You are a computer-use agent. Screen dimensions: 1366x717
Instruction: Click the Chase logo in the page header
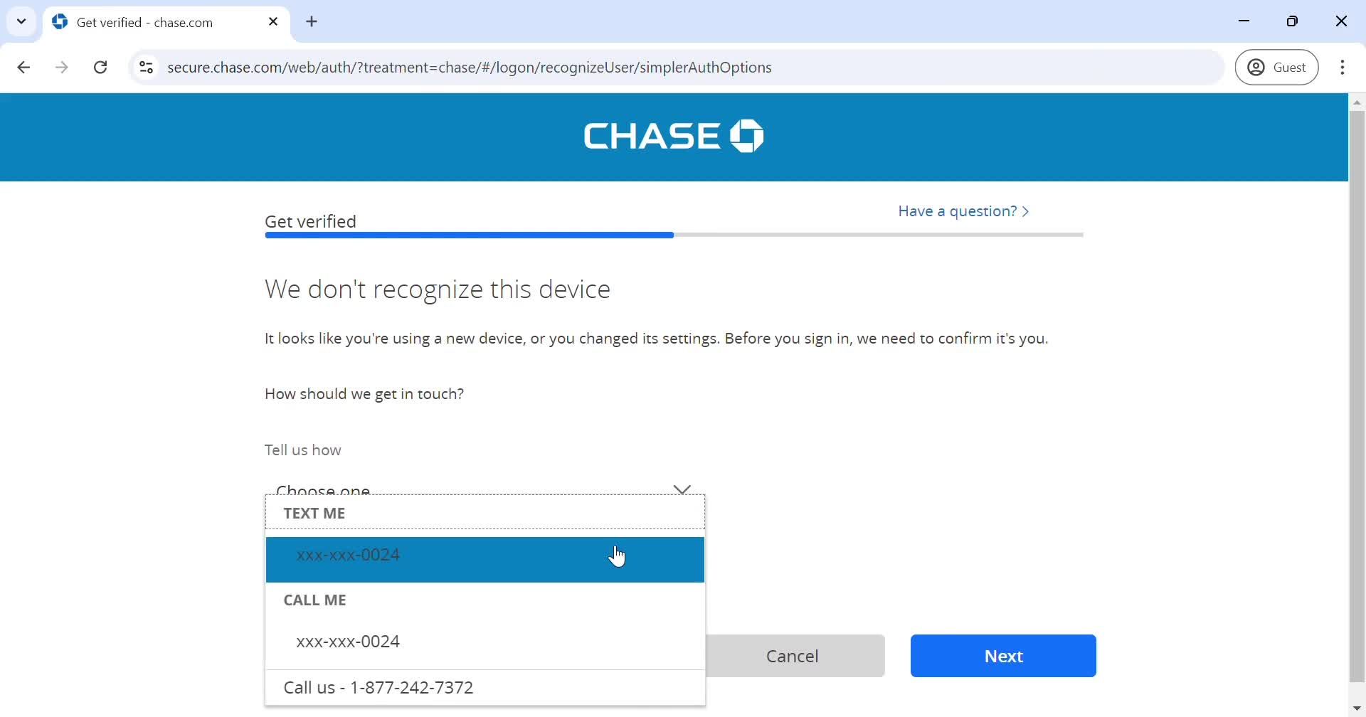(672, 135)
